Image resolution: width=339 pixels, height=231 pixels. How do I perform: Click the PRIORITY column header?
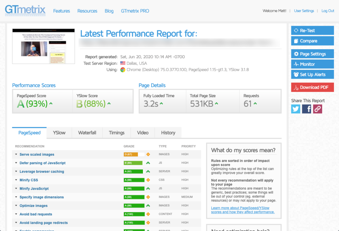tap(188, 146)
